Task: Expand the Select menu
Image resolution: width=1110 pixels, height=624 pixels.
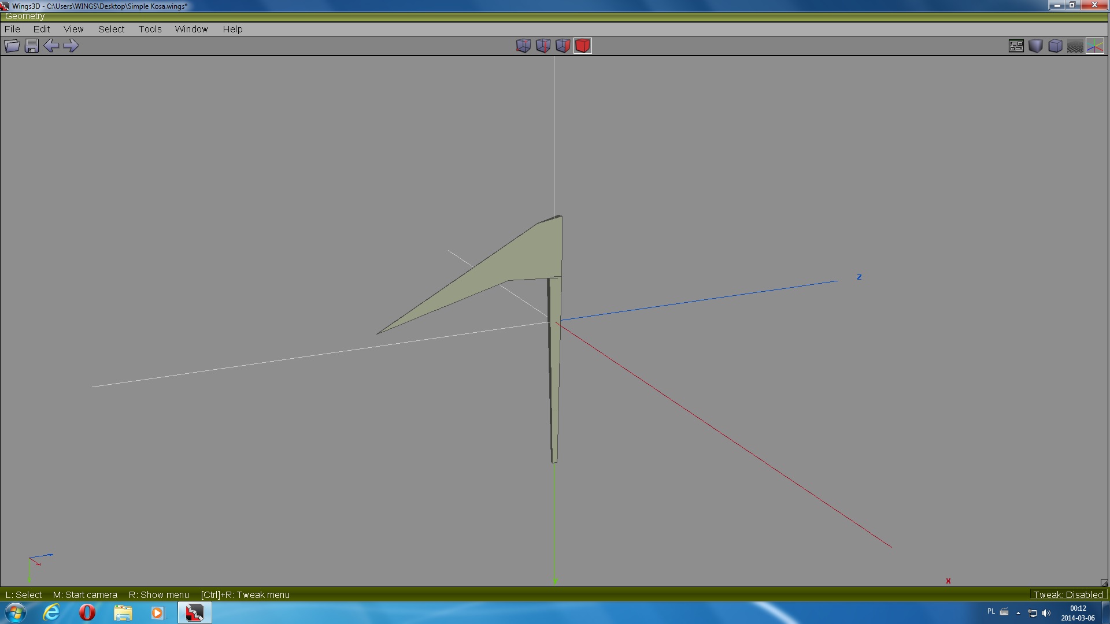Action: 111,29
